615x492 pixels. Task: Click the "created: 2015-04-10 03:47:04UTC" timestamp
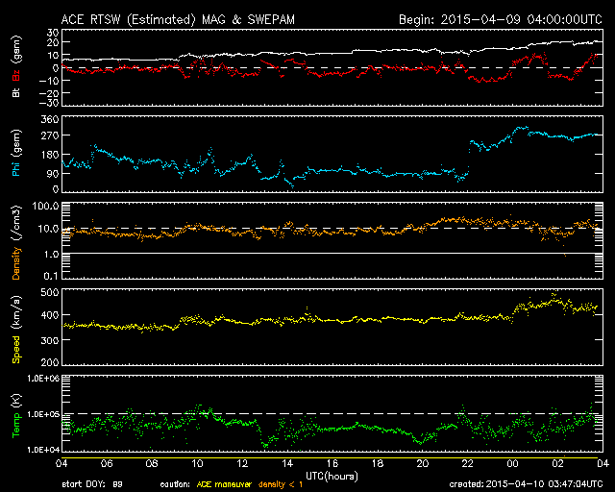(526, 484)
